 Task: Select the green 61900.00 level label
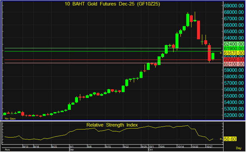[x=233, y=48]
